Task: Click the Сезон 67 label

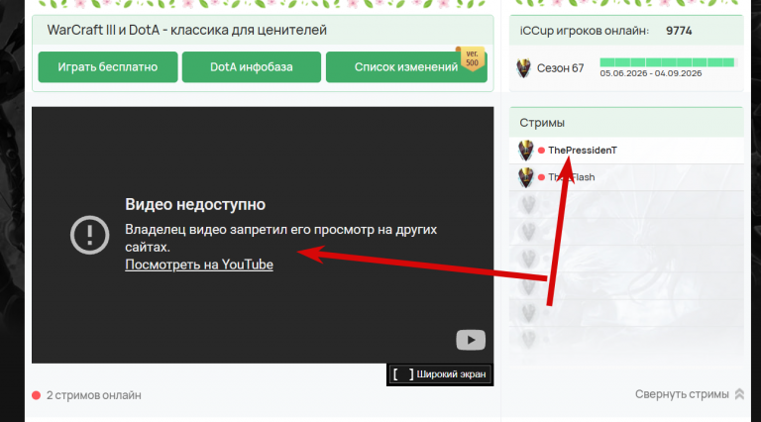Action: [560, 68]
